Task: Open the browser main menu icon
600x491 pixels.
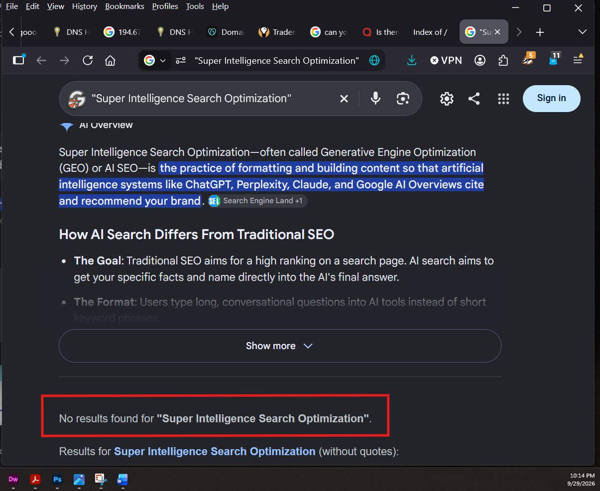Action: point(578,60)
